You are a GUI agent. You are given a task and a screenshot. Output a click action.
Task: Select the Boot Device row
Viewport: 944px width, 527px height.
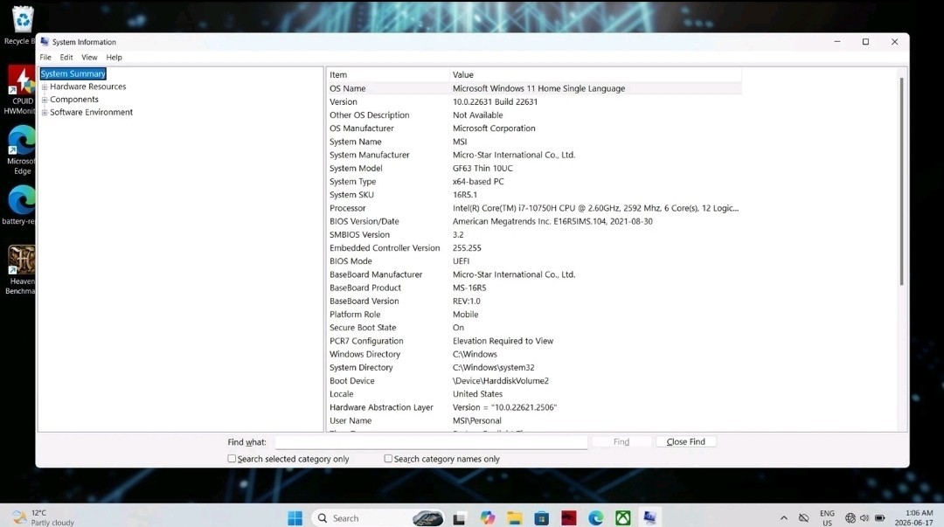tap(534, 381)
